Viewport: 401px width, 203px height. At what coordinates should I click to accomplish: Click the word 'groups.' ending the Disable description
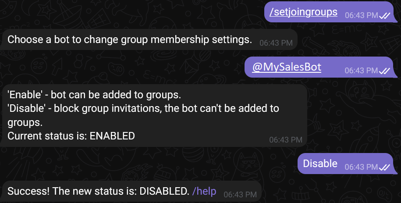pyautogui.click(x=25, y=122)
